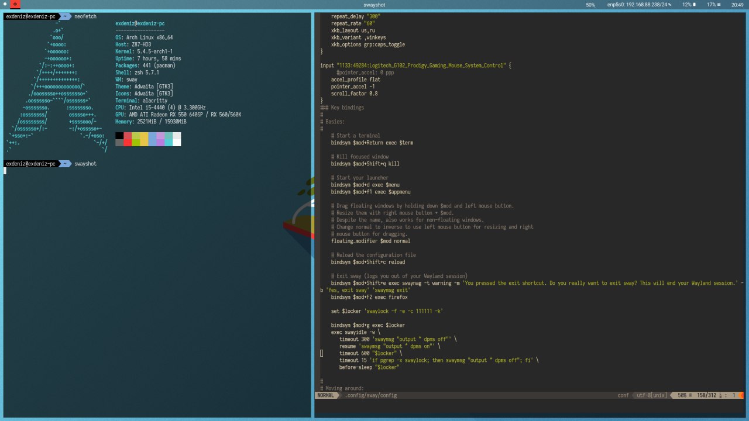The height and width of the screenshot is (421, 749).
Task: Click the 'exec swayidle -w \' line
Action: [x=355, y=332]
